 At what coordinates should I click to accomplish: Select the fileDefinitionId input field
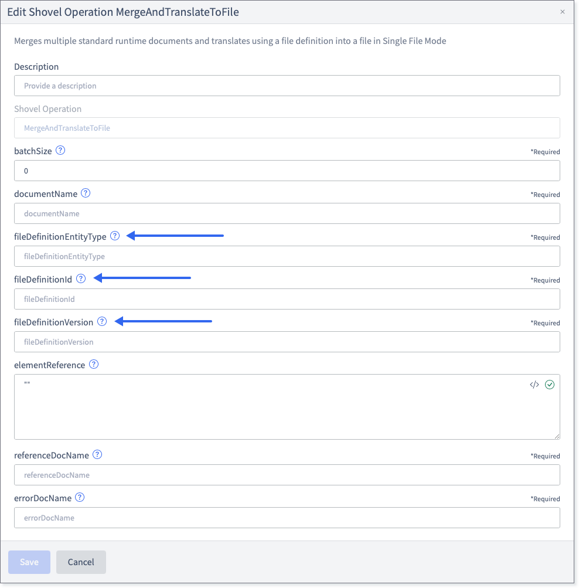click(287, 299)
